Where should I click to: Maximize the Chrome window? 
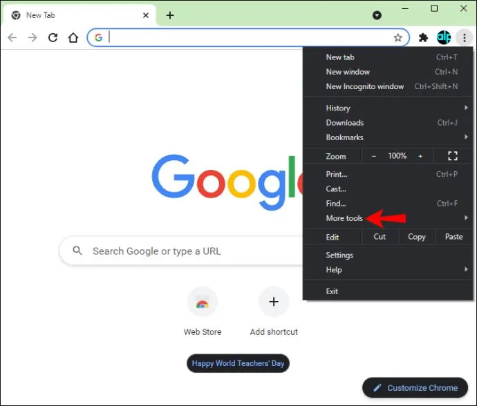point(434,8)
